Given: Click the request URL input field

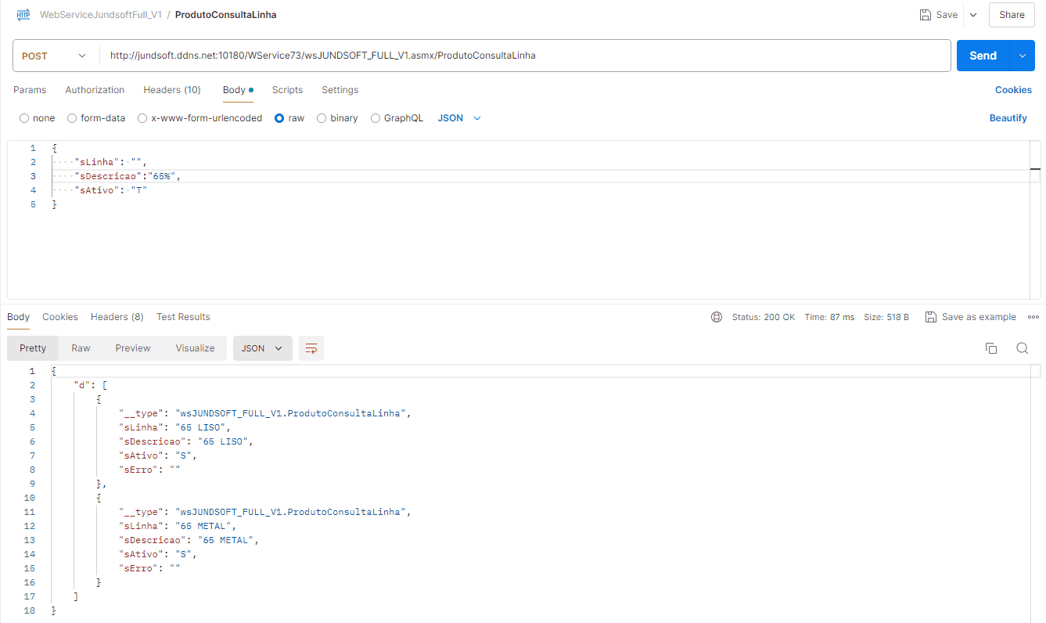Looking at the screenshot, I should coord(524,56).
